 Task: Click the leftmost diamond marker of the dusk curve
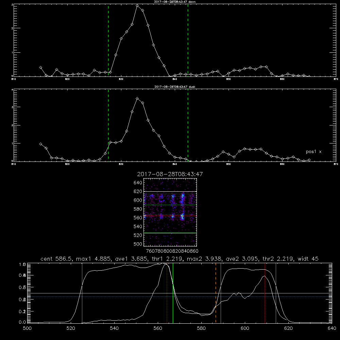pyautogui.click(x=40, y=144)
